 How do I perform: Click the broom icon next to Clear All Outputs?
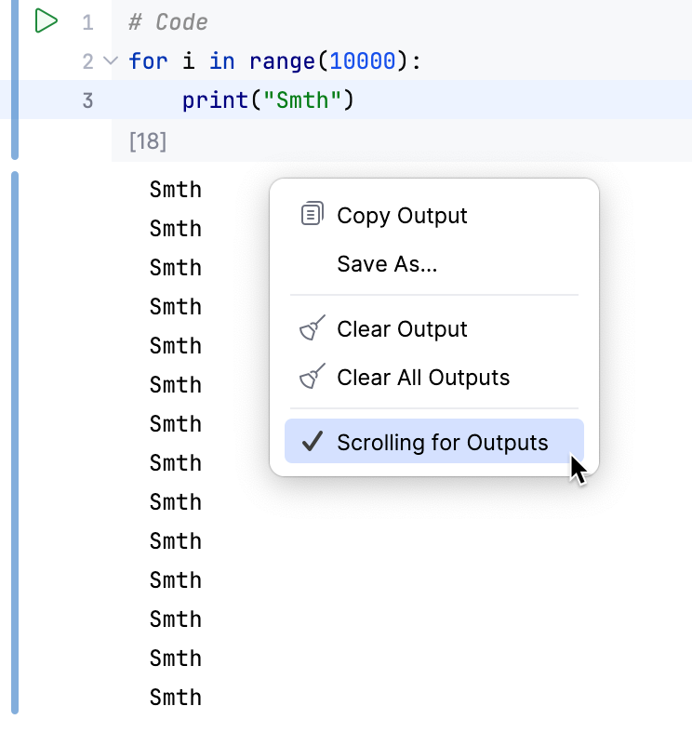[310, 377]
